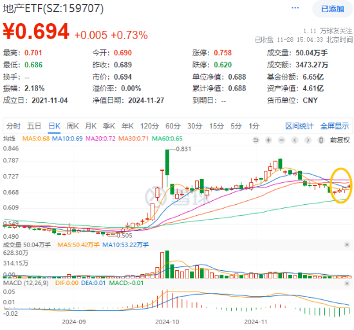Click the MA10:0.69 moving average label
354x330 pixels.
pyautogui.click(x=68, y=139)
